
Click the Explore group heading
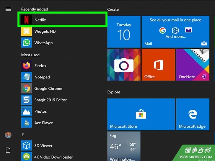pyautogui.click(x=114, y=92)
